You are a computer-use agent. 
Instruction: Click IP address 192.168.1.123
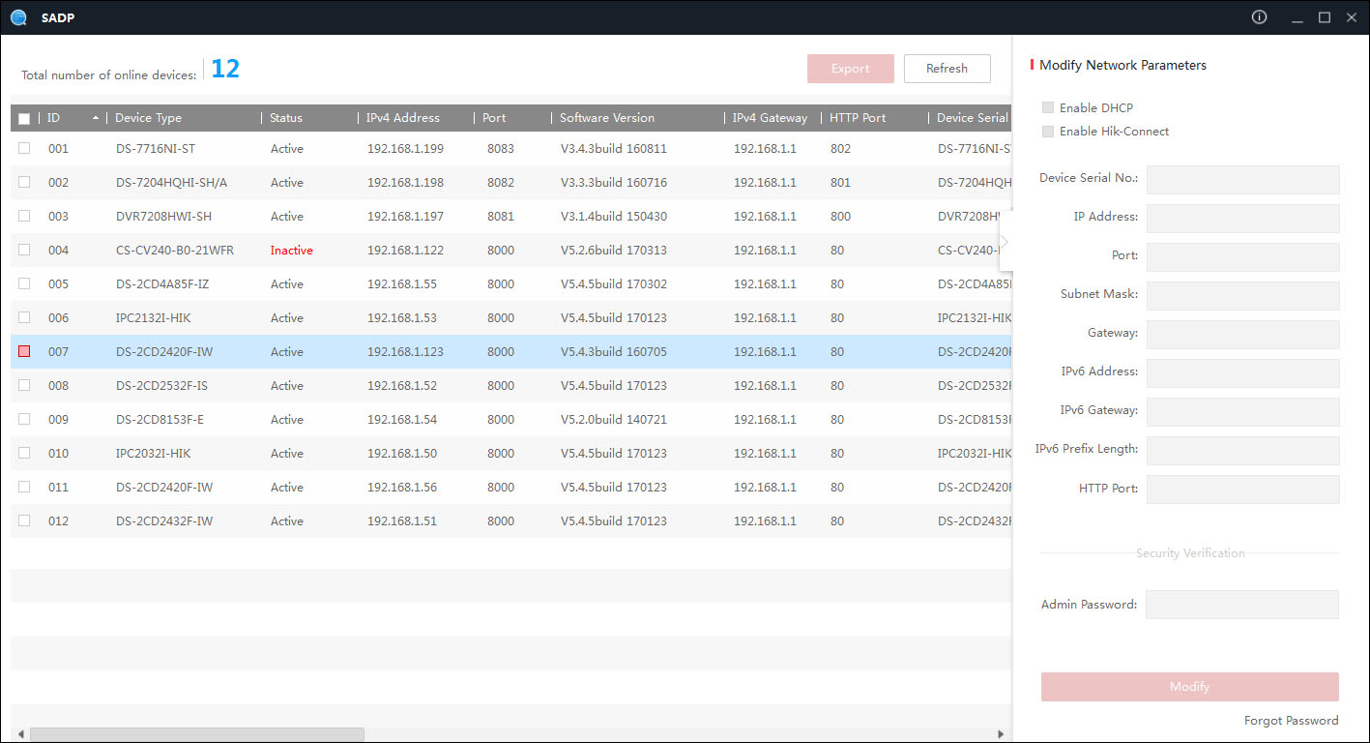[x=405, y=352]
